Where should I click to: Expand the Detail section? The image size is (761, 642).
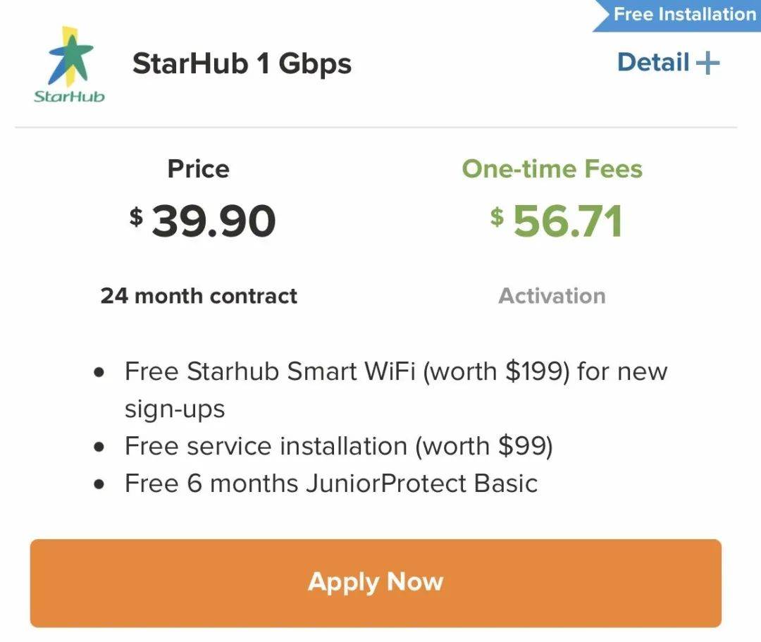click(x=653, y=63)
